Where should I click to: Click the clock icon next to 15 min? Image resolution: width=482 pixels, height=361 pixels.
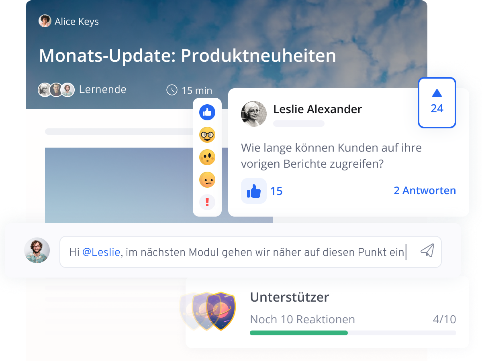tap(172, 90)
